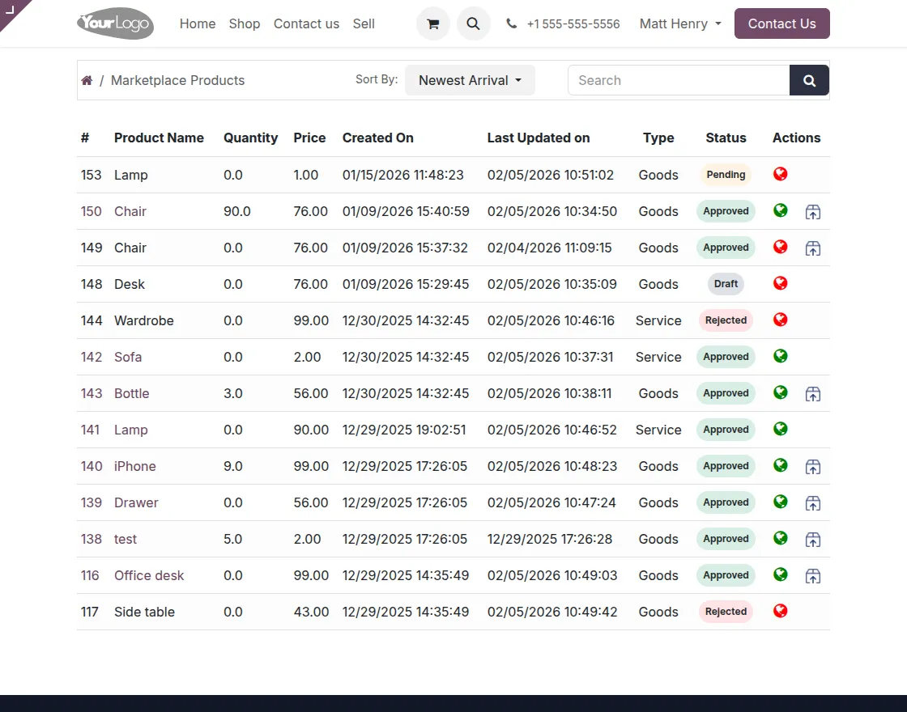Expand the Newest Arrival sort dropdown
The width and height of the screenshot is (907, 712).
coord(470,80)
